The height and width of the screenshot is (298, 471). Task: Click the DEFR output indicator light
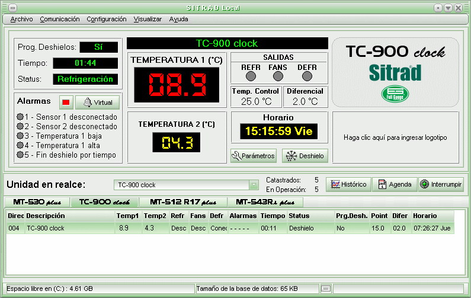(307, 76)
